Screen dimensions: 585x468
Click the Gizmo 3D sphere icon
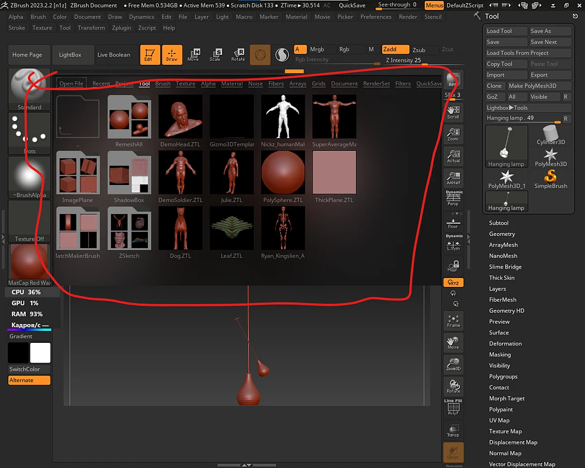(260, 55)
